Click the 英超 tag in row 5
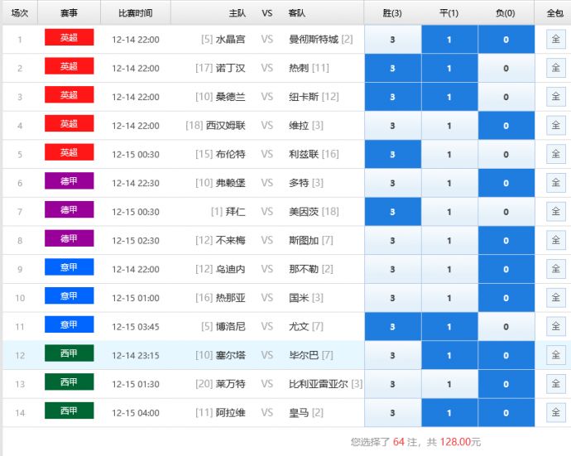This screenshot has height=456, width=571. [70, 153]
